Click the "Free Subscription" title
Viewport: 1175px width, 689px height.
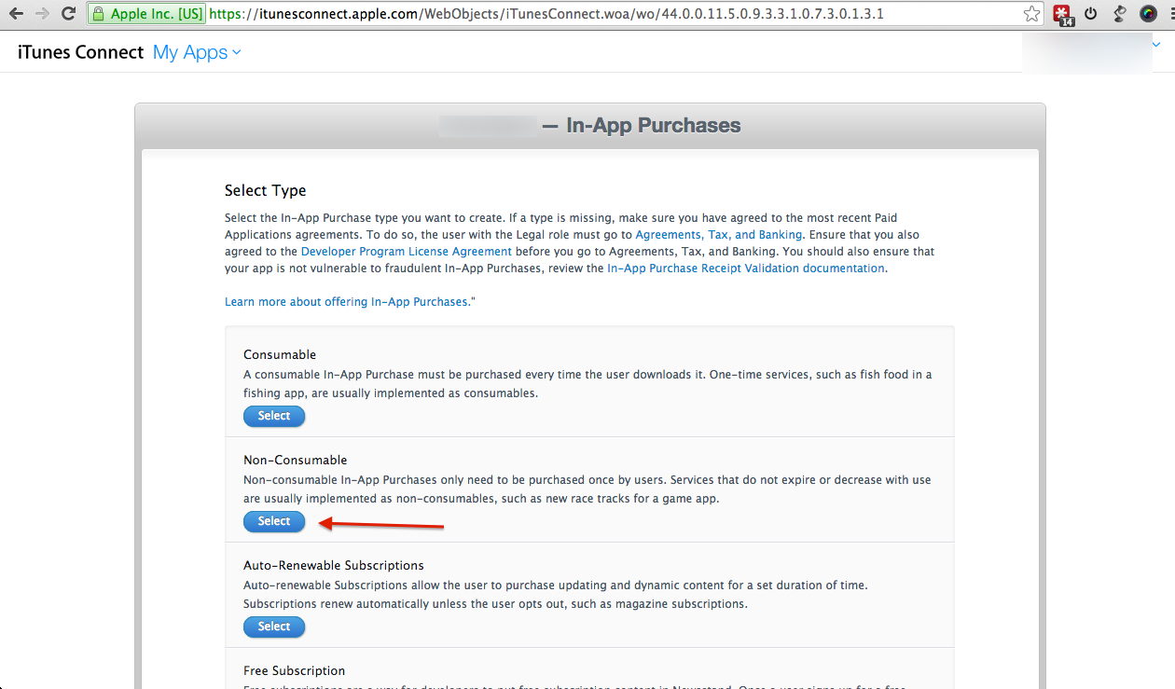pos(295,670)
